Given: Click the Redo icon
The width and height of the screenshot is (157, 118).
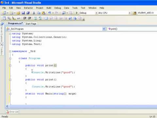Looking at the screenshot, I should pyautogui.click(x=57, y=13).
